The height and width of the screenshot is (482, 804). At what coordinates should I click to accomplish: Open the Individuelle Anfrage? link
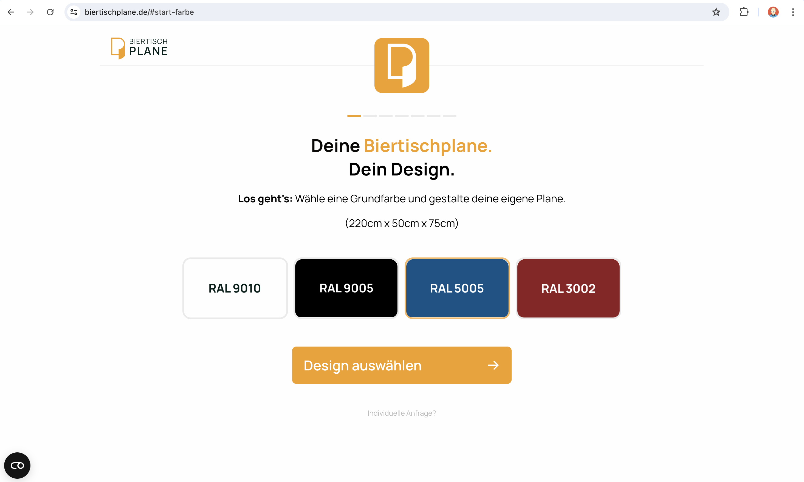point(402,413)
